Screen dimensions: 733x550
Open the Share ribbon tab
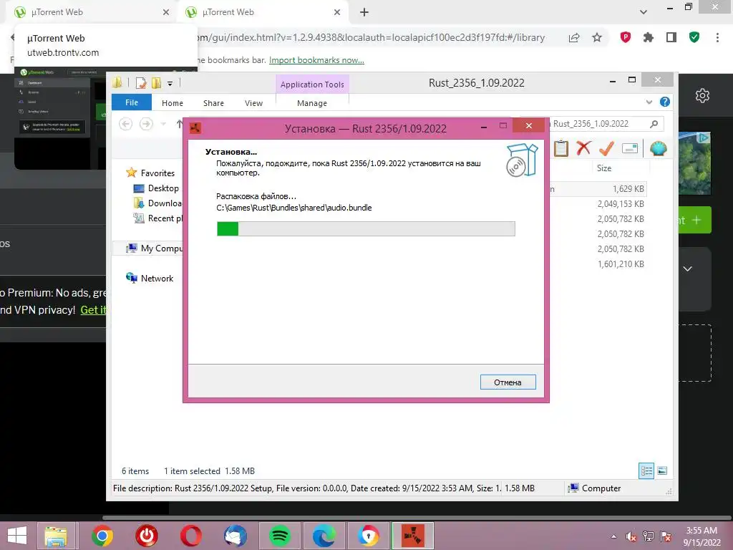pos(213,103)
